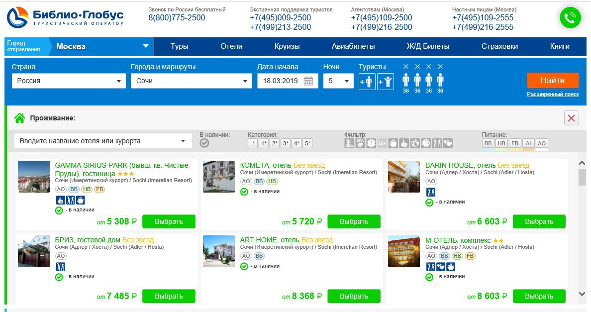Toggle the 5* category filter
The width and height of the screenshot is (591, 312).
307,144
